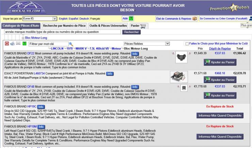Open the DF48 part number link
This screenshot has width=252, height=148.
(31, 87)
